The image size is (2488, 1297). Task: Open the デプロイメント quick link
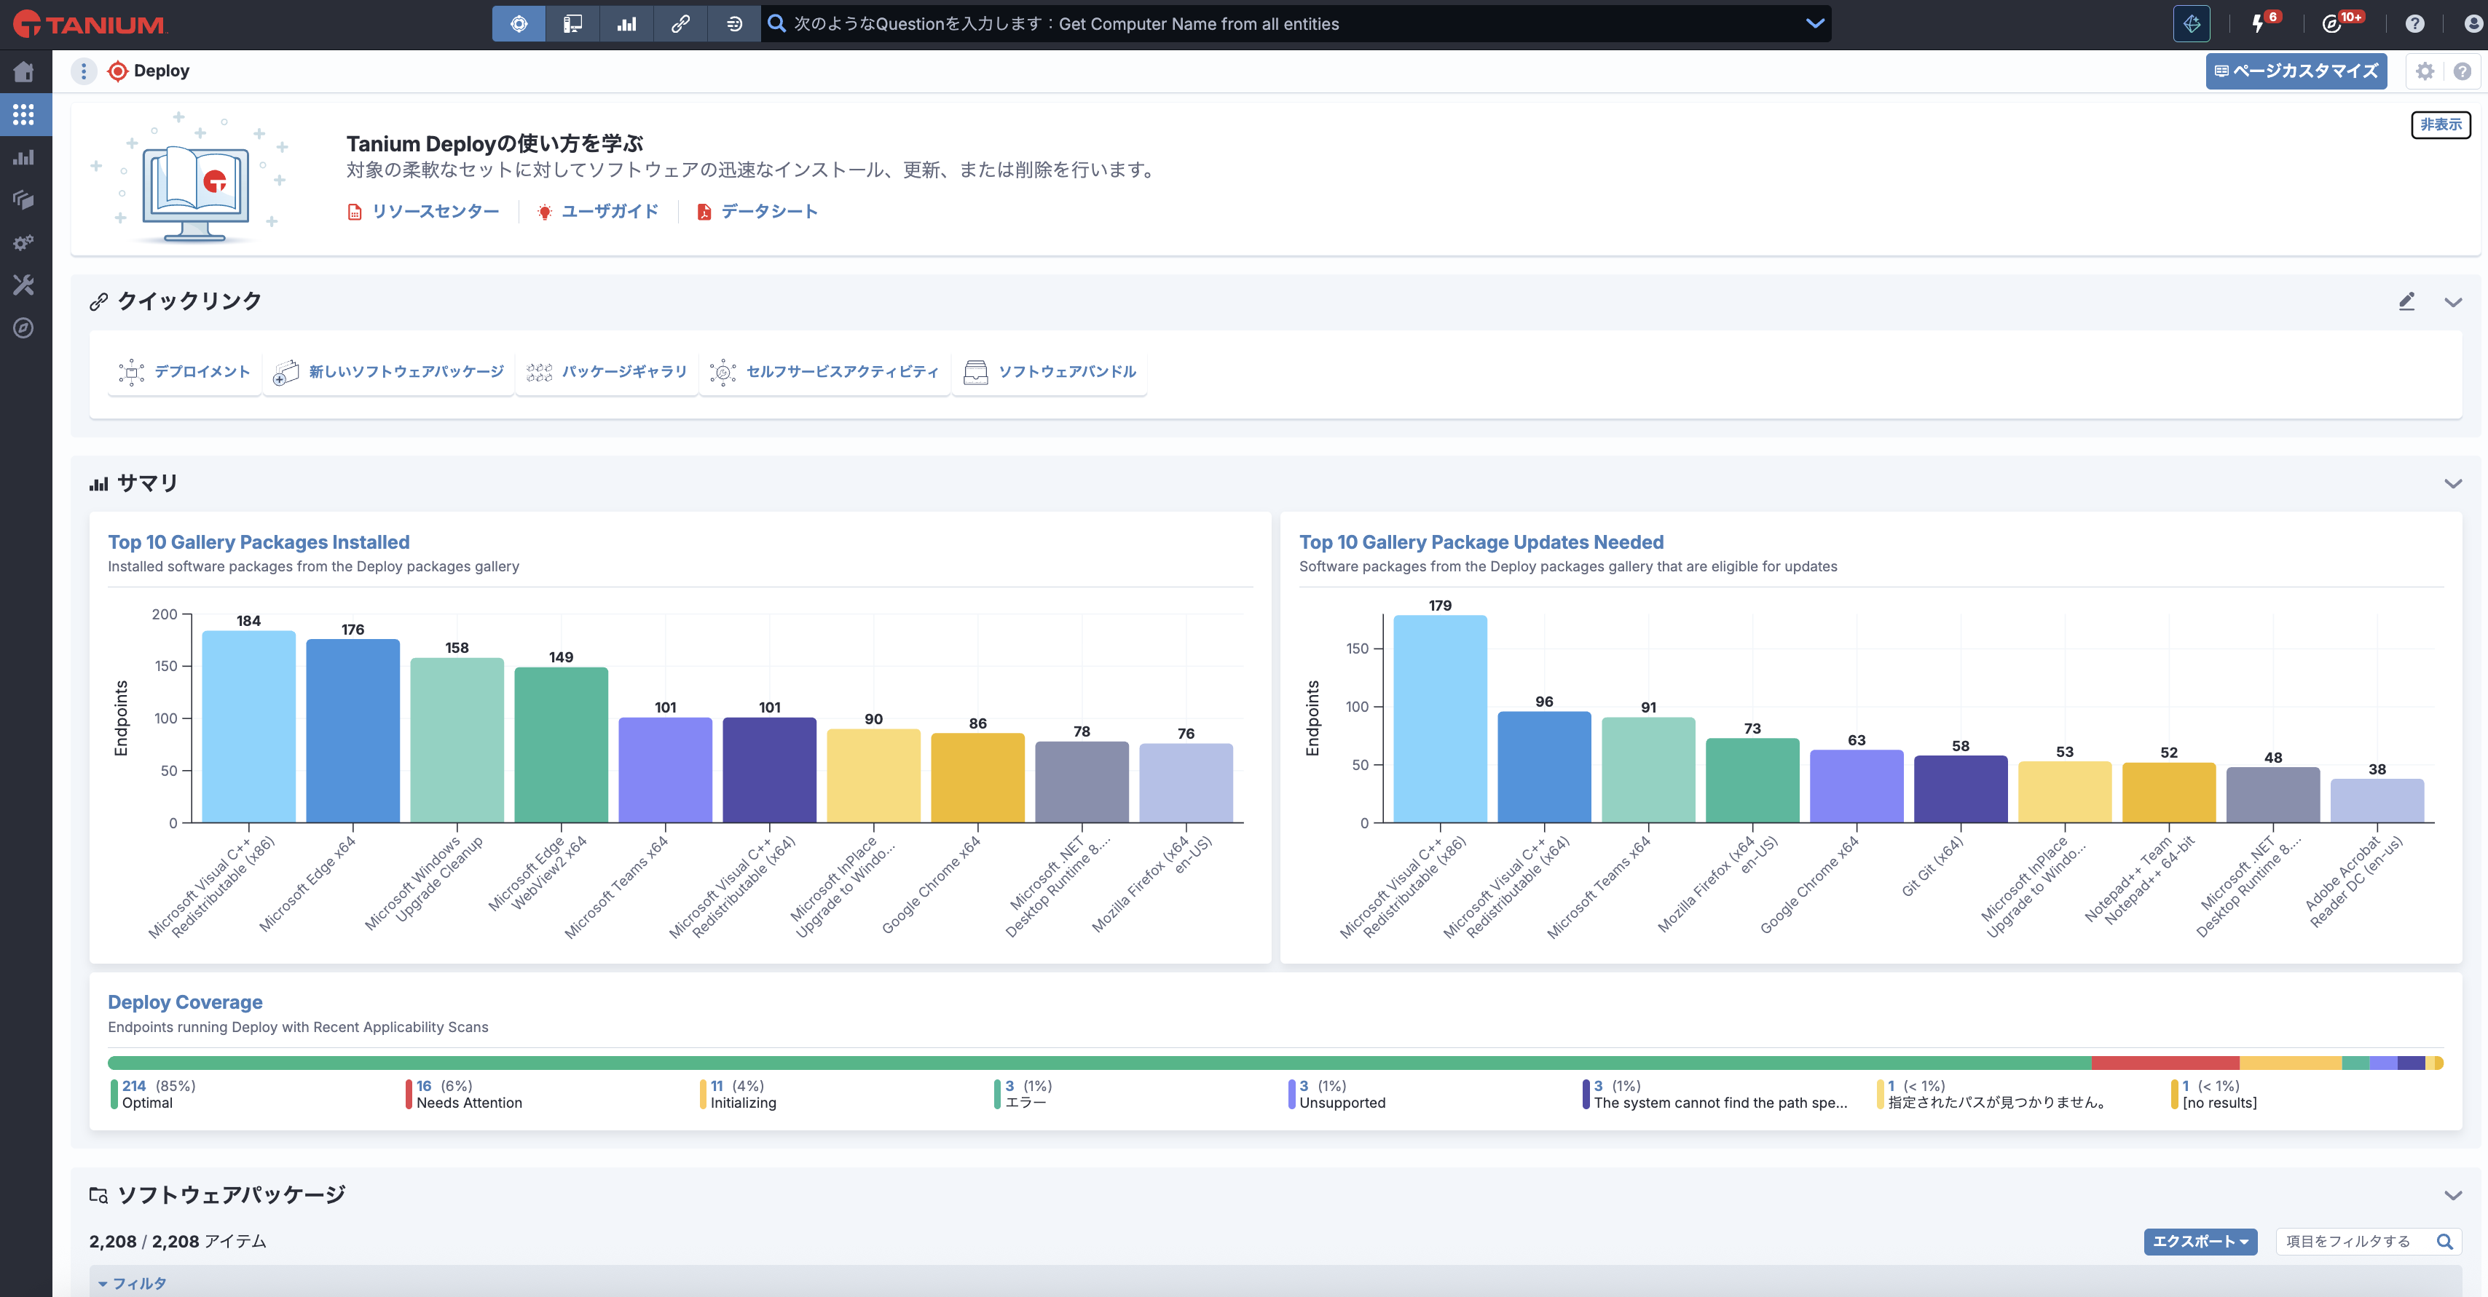pyautogui.click(x=184, y=373)
